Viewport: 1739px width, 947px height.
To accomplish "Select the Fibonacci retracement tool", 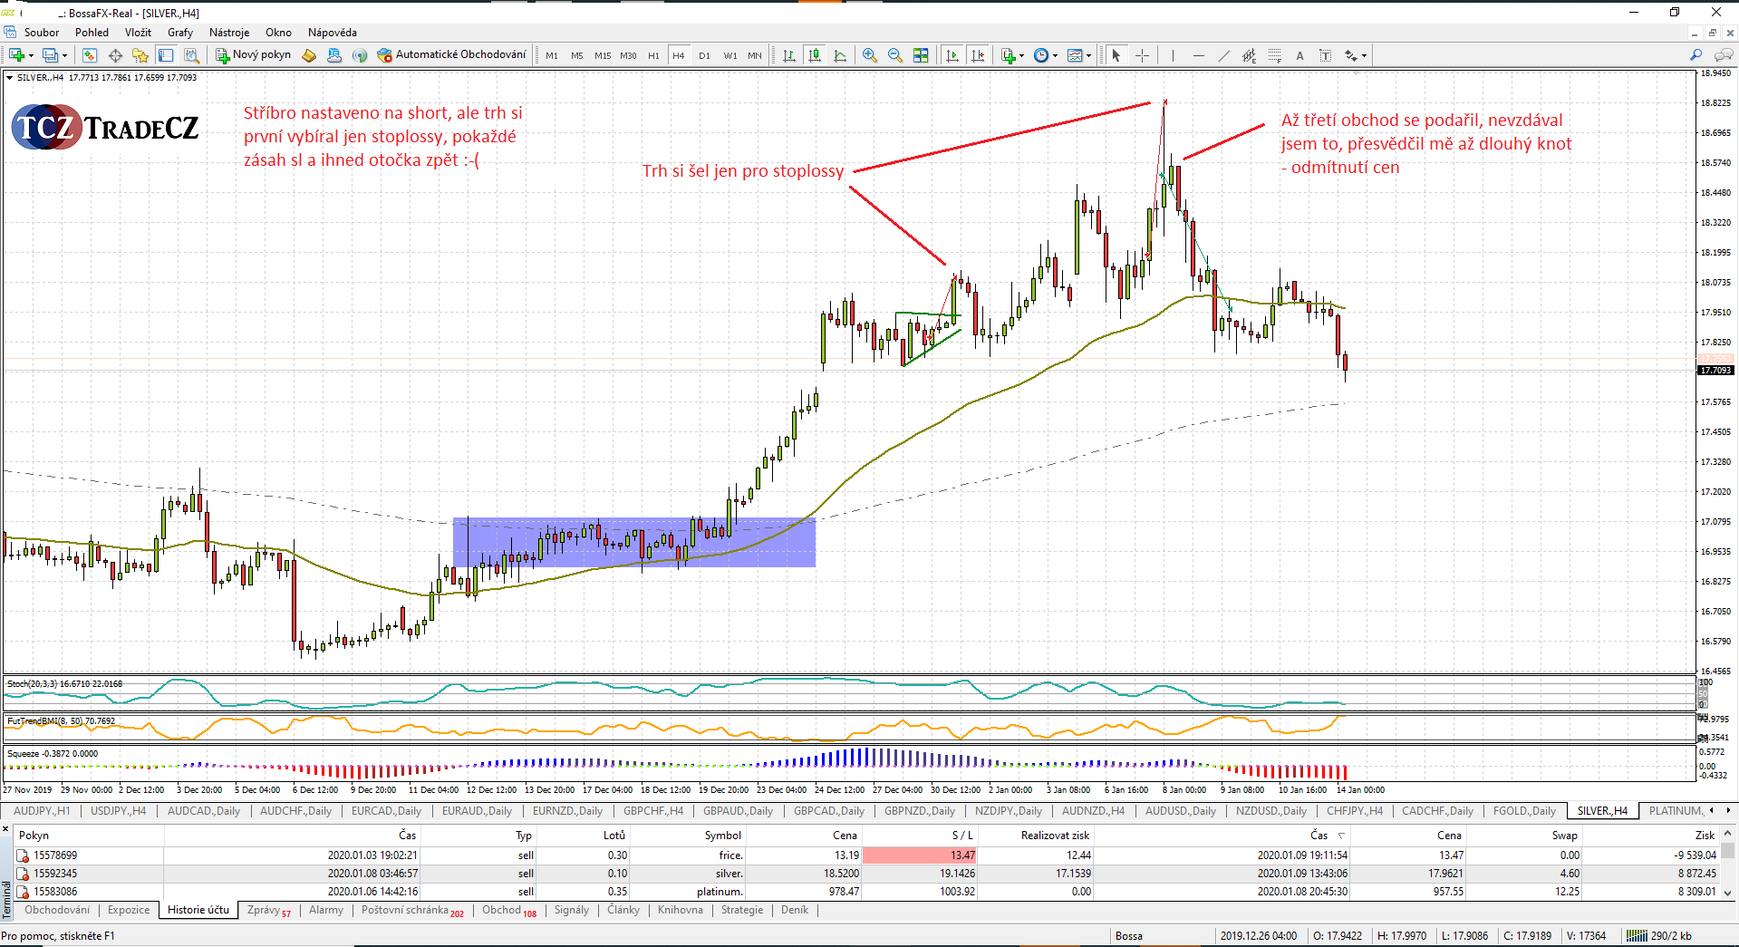I will click(1274, 55).
